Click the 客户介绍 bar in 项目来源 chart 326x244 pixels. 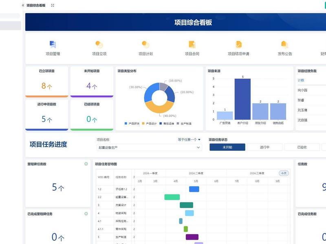[x=242, y=99]
